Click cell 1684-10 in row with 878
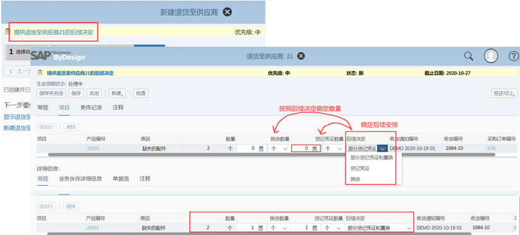This screenshot has height=235, width=520. tap(454, 148)
